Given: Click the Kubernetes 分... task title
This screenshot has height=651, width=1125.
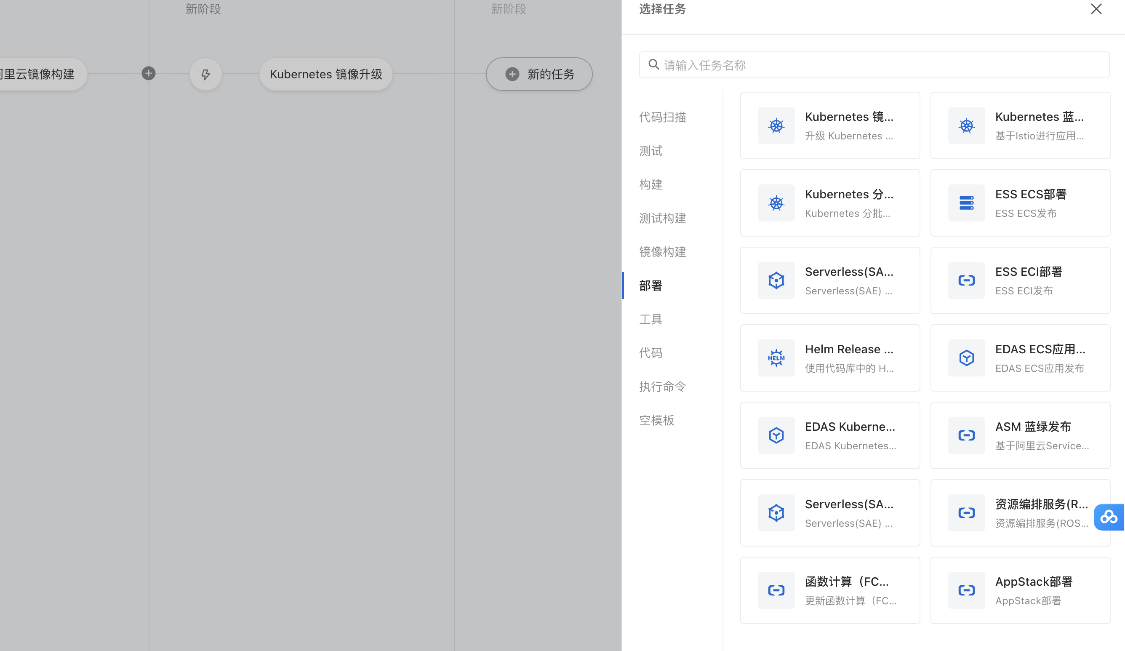Looking at the screenshot, I should click(849, 194).
